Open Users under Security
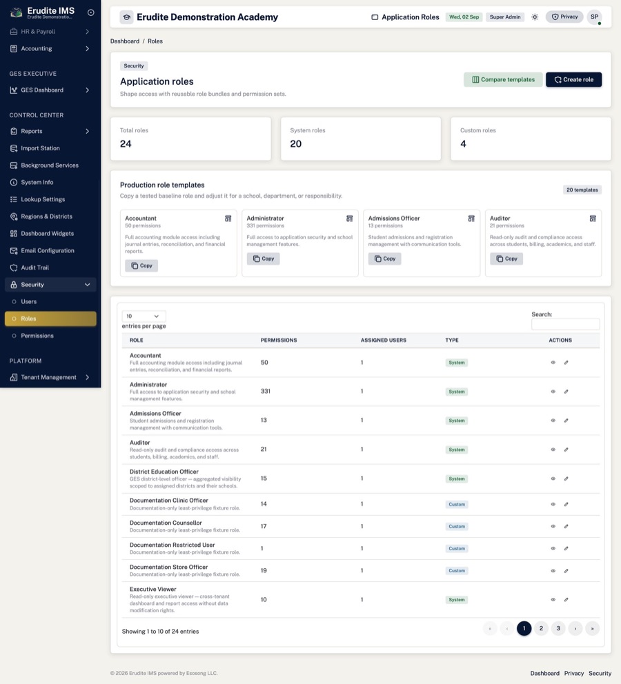621x684 pixels. click(x=50, y=301)
